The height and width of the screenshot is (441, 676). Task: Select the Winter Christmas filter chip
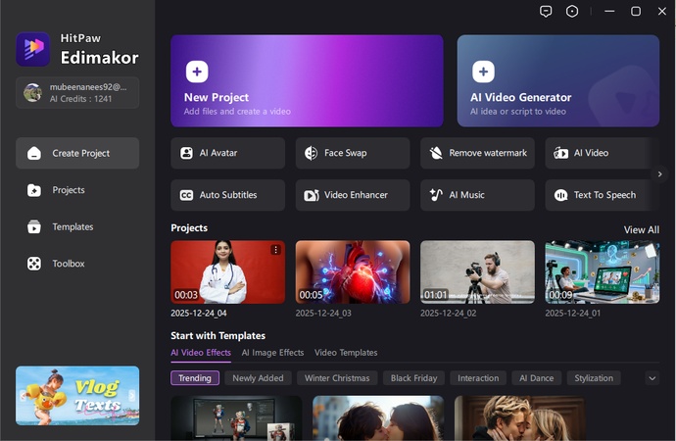(x=336, y=378)
